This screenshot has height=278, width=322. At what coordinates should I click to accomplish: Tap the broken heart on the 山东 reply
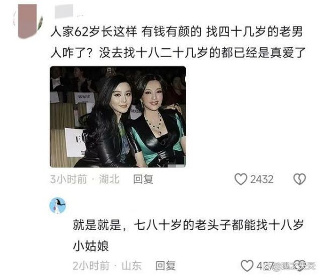[x=301, y=266]
